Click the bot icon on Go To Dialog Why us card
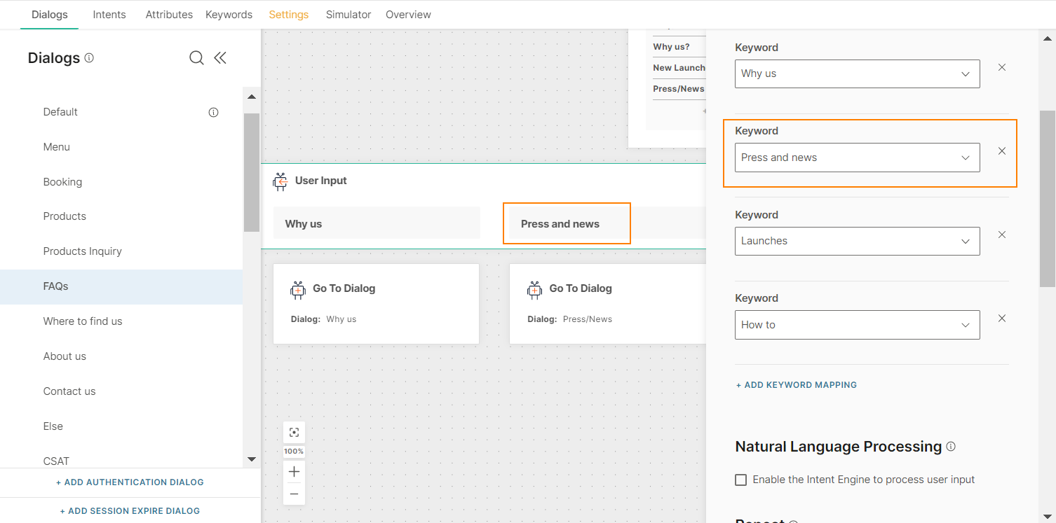1056x523 pixels. 297,289
